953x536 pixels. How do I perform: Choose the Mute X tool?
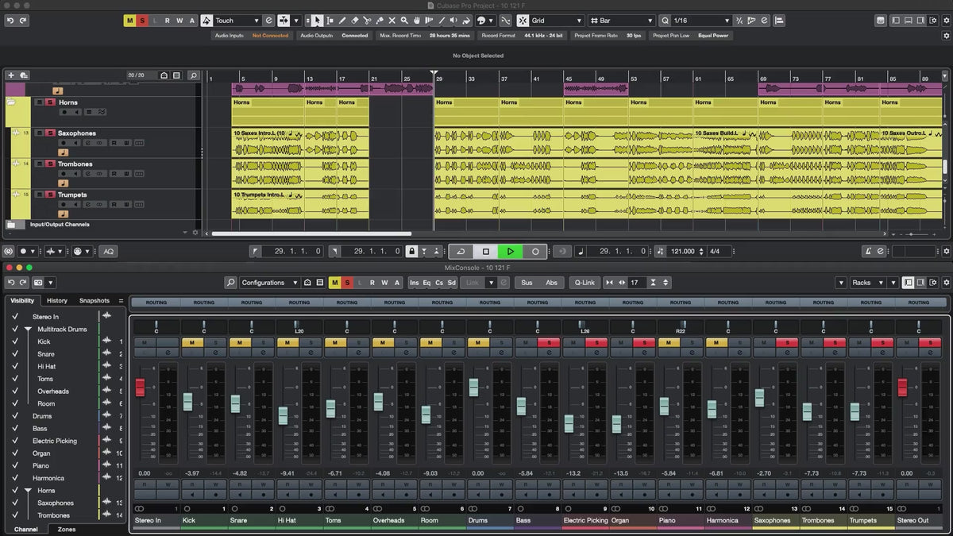(x=392, y=21)
